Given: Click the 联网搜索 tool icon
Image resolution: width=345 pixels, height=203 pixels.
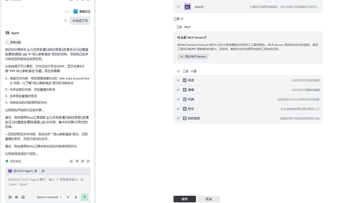Looking at the screenshot, I should pos(184,118).
